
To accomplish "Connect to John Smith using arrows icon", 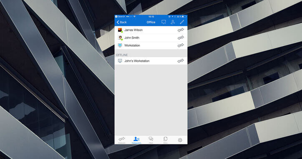I will click(181, 38).
